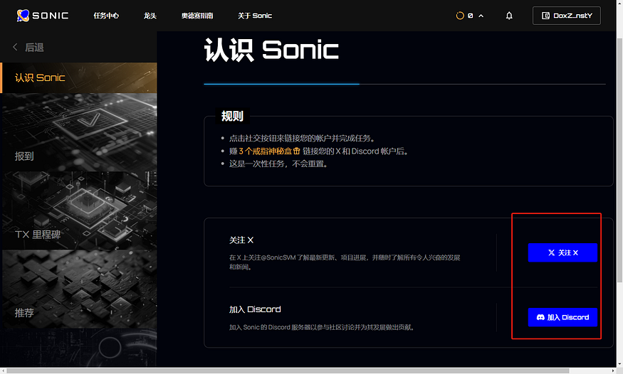The width and height of the screenshot is (623, 374).
Task: Click the 规则 heading text
Action: tap(232, 116)
